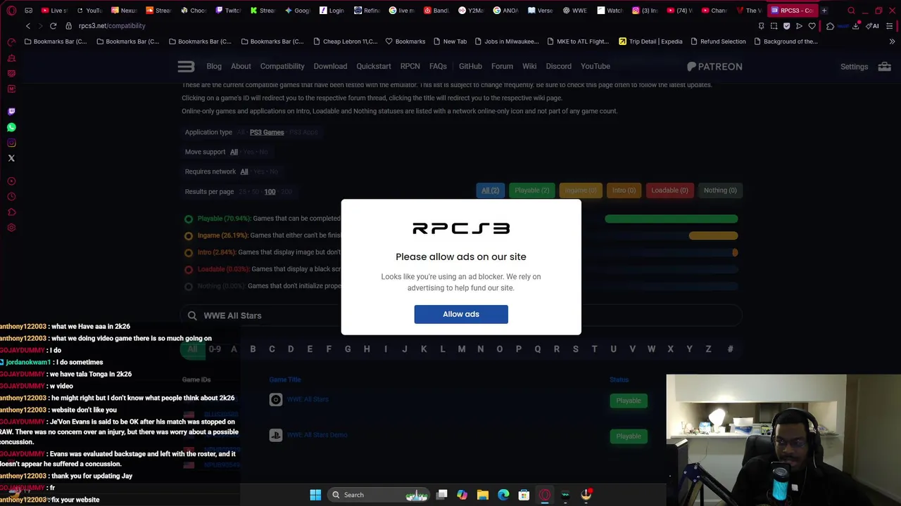Select All for Move support
The width and height of the screenshot is (901, 506).
(234, 152)
